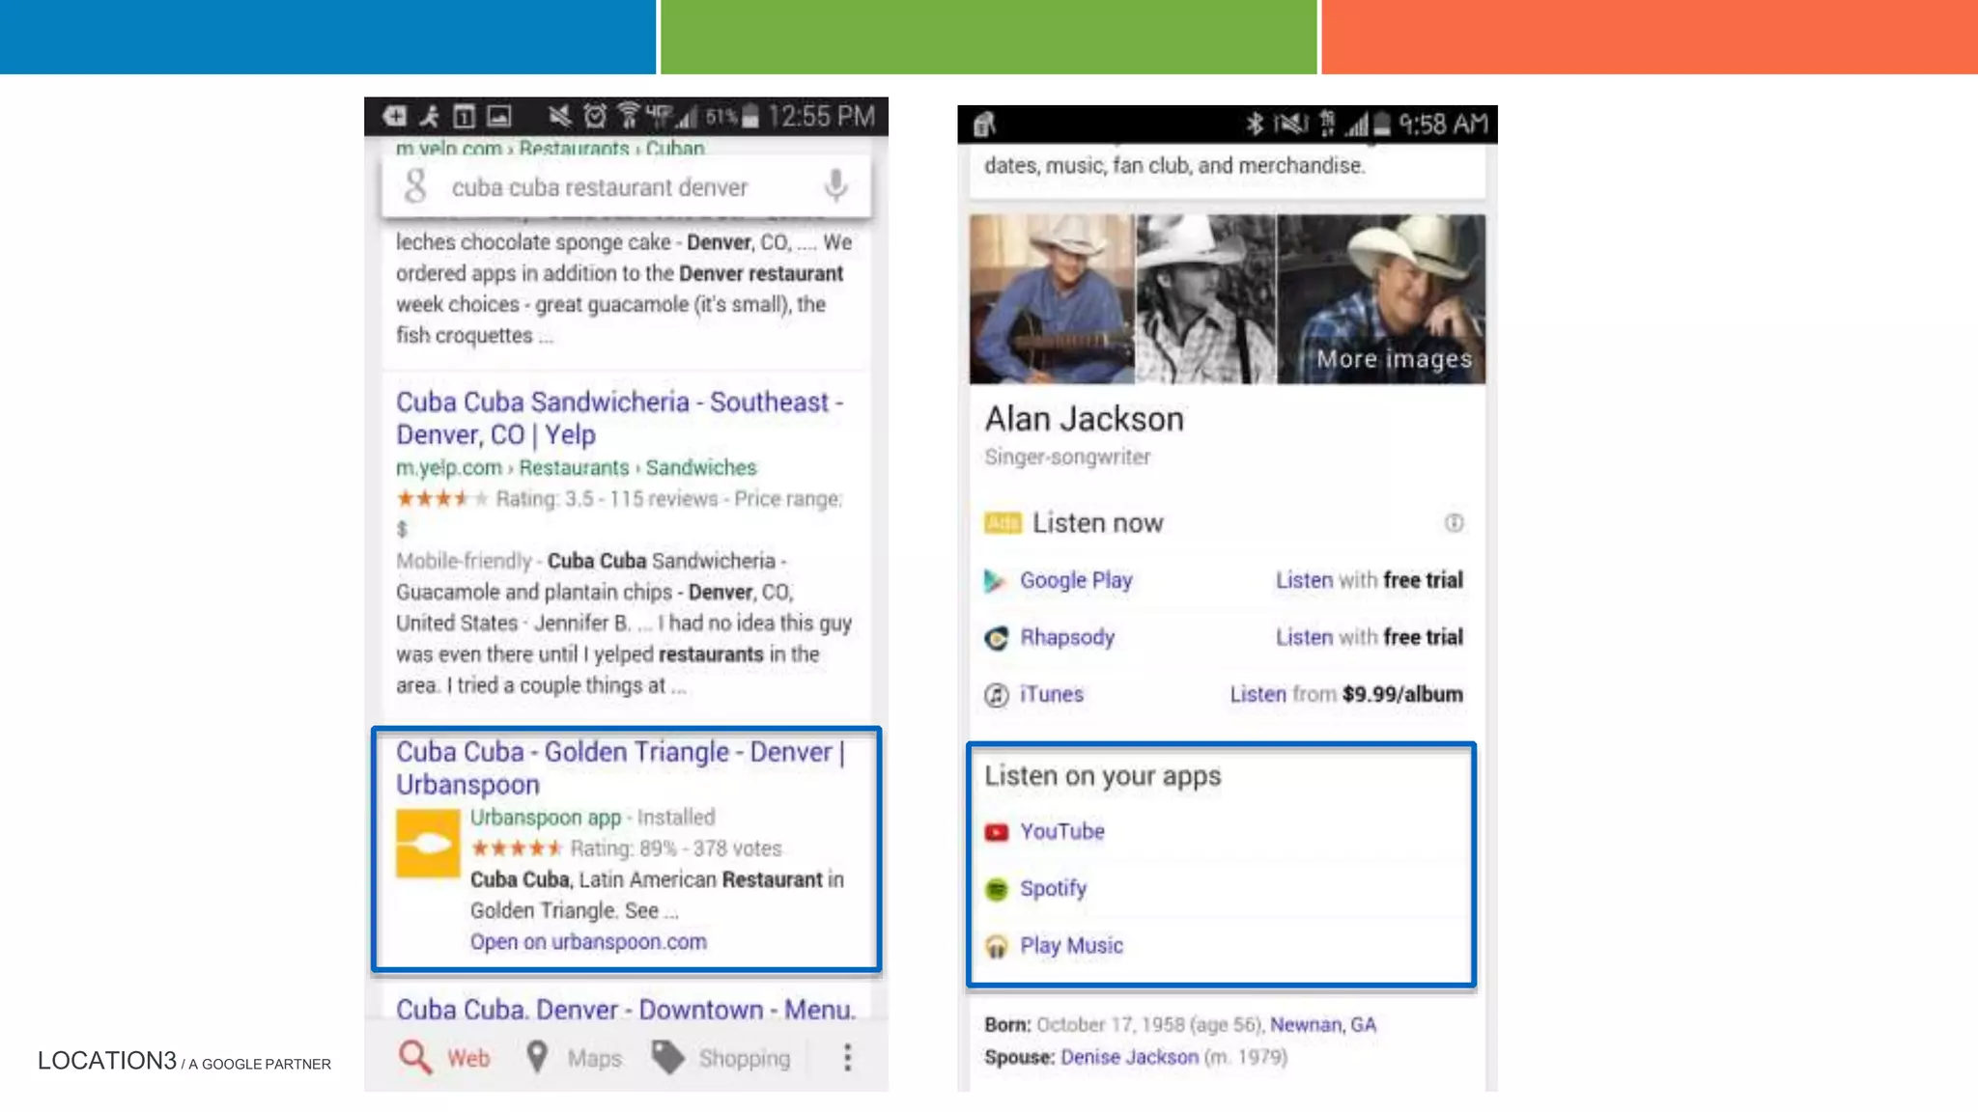Tap Bluetooth icon in right phone status bar
This screenshot has width=1978, height=1112.
1255,124
